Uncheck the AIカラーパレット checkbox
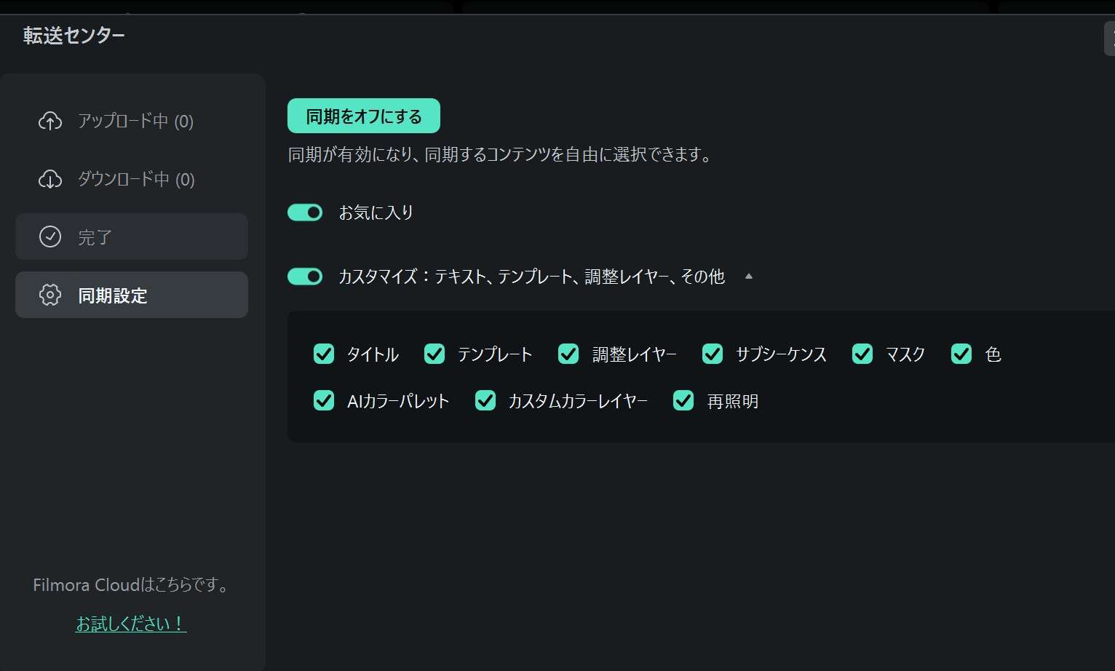The image size is (1115, 671). tap(324, 400)
